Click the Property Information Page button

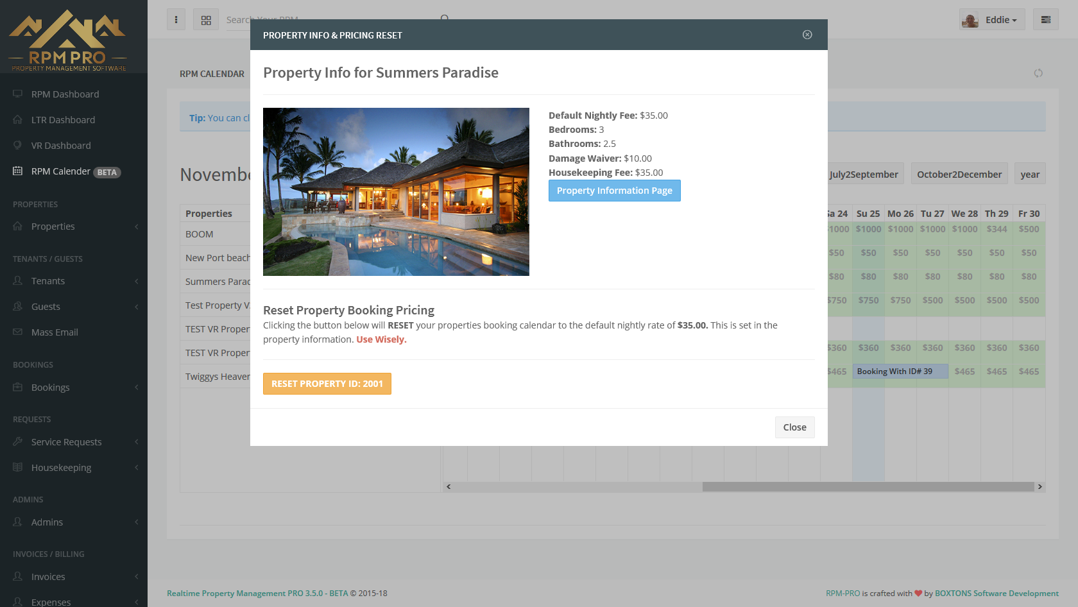tap(614, 191)
